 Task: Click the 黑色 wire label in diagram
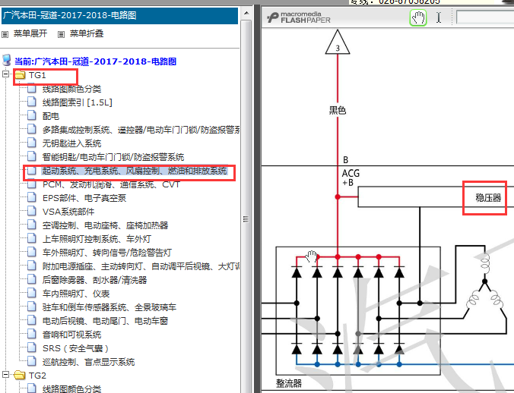coord(338,110)
